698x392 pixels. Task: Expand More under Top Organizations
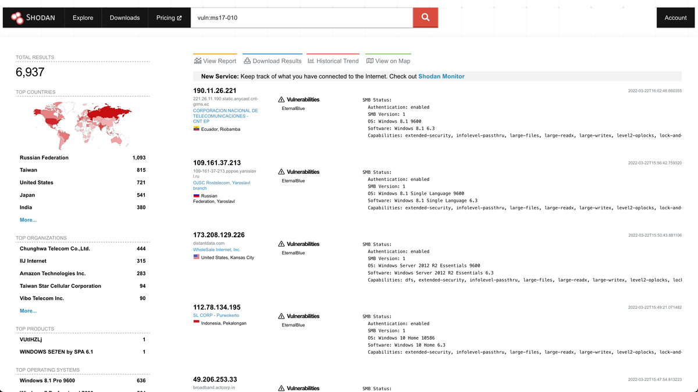(x=28, y=311)
